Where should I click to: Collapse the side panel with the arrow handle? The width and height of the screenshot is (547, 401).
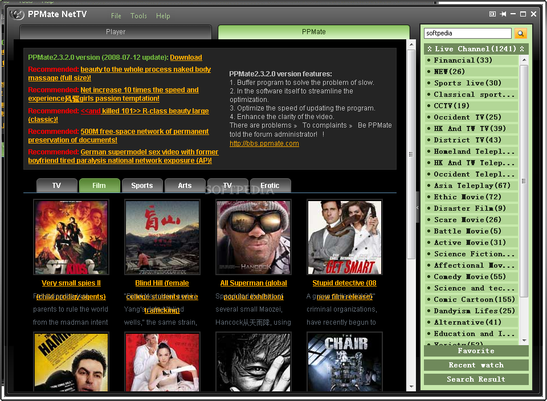point(417,207)
